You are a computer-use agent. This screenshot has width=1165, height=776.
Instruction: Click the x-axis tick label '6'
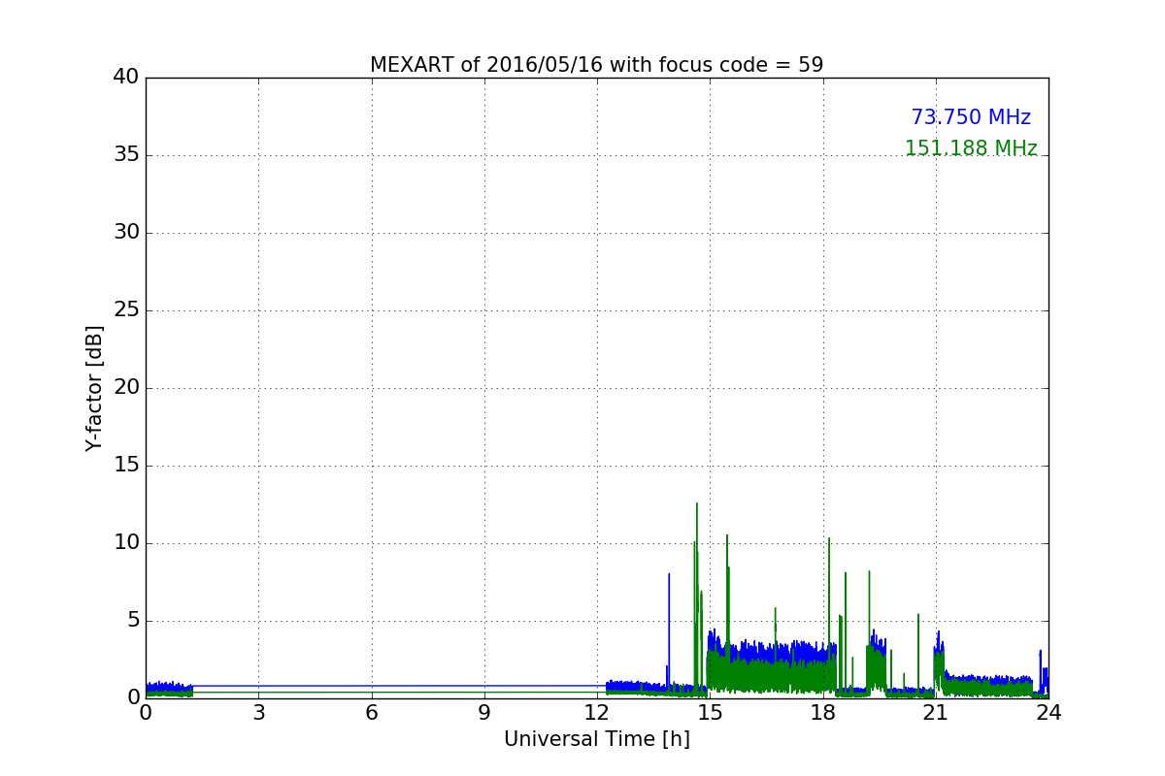click(x=371, y=712)
